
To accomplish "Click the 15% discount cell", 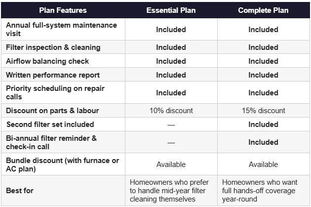I will coord(264,111).
